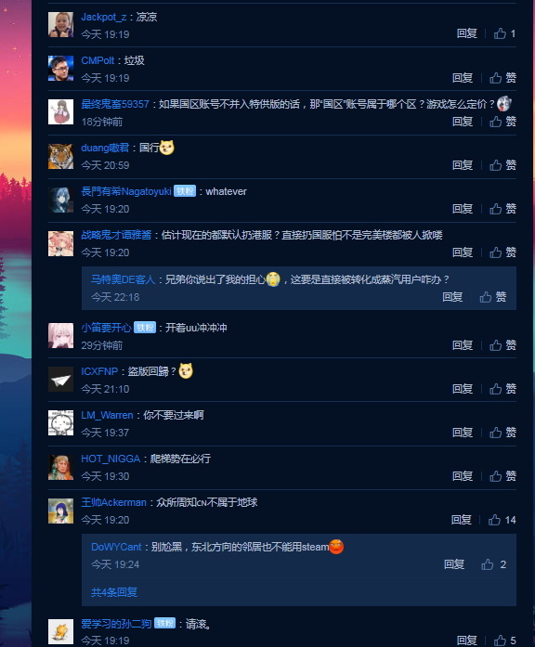Image resolution: width=535 pixels, height=647 pixels.
Task: Expand 共4条回复 to view all replies
Action: [114, 592]
